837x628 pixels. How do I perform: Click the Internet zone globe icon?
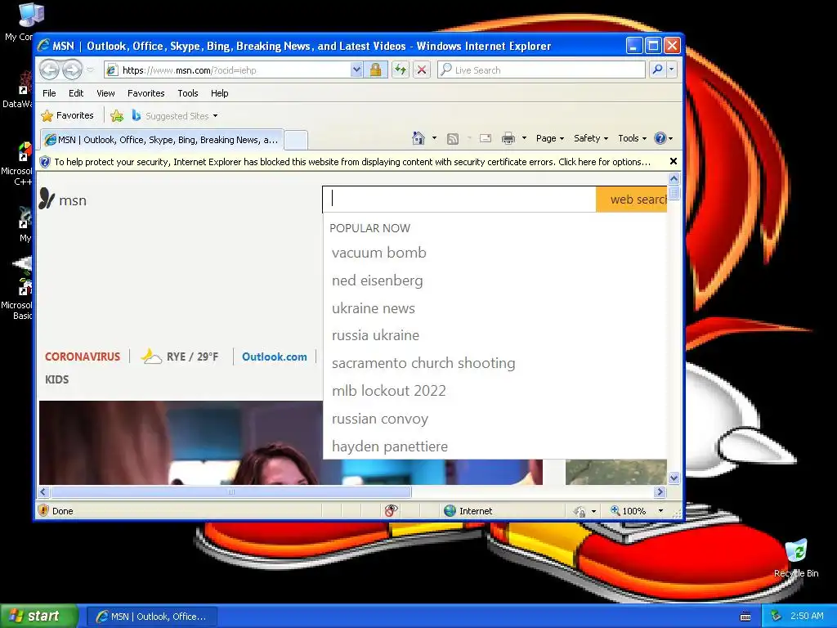[x=450, y=511]
